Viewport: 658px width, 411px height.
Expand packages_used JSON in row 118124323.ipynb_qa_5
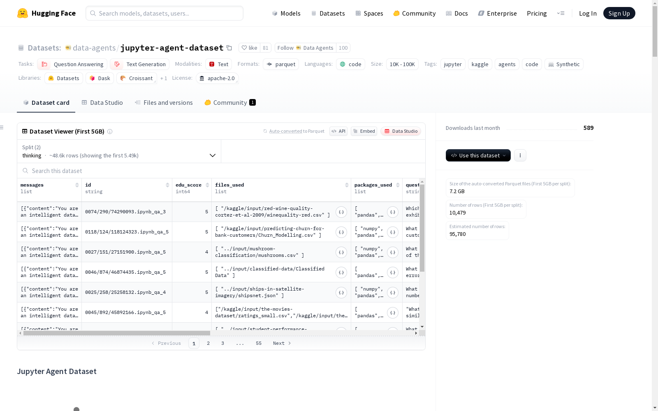point(393,232)
